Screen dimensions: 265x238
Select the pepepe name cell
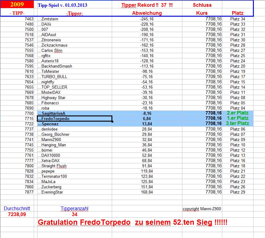tap(75, 171)
